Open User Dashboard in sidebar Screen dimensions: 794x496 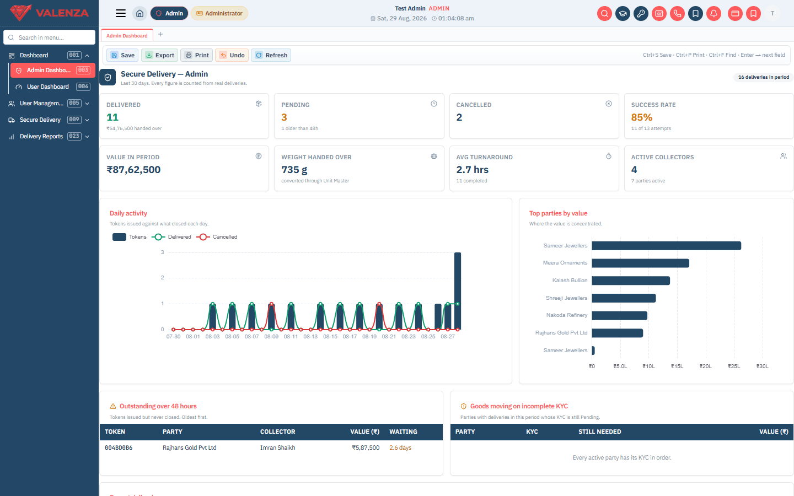(53, 87)
